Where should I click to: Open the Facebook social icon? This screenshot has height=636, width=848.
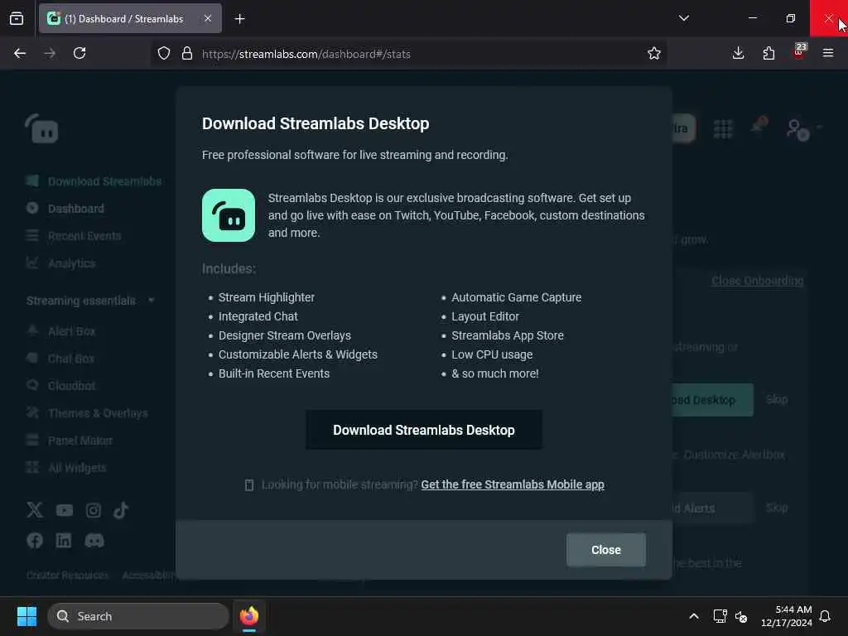tap(35, 540)
